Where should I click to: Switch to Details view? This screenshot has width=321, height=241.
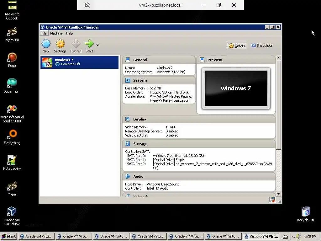(x=237, y=46)
